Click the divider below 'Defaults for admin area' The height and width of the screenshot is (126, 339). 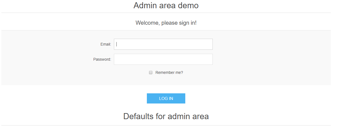point(166,125)
